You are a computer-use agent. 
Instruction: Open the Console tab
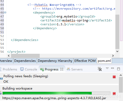29,69
